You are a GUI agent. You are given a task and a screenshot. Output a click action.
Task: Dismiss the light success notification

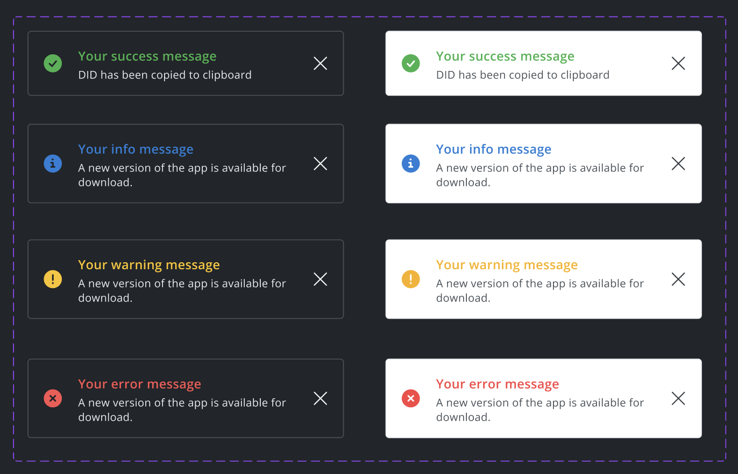(x=678, y=63)
